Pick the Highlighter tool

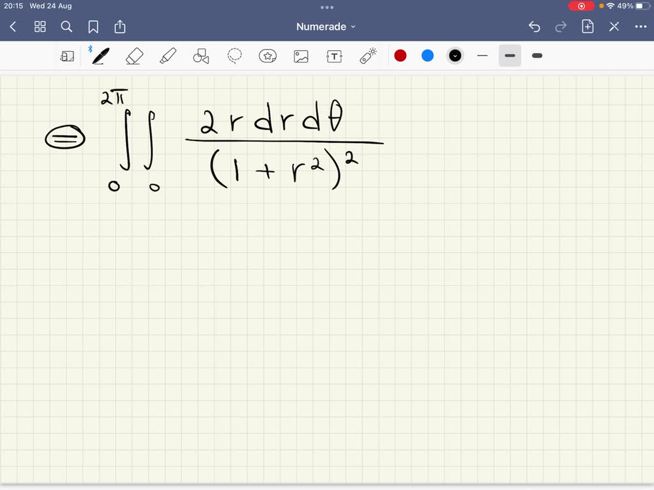click(x=168, y=56)
